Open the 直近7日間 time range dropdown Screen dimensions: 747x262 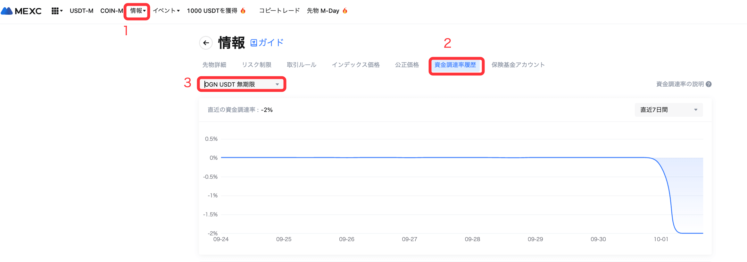pos(668,110)
